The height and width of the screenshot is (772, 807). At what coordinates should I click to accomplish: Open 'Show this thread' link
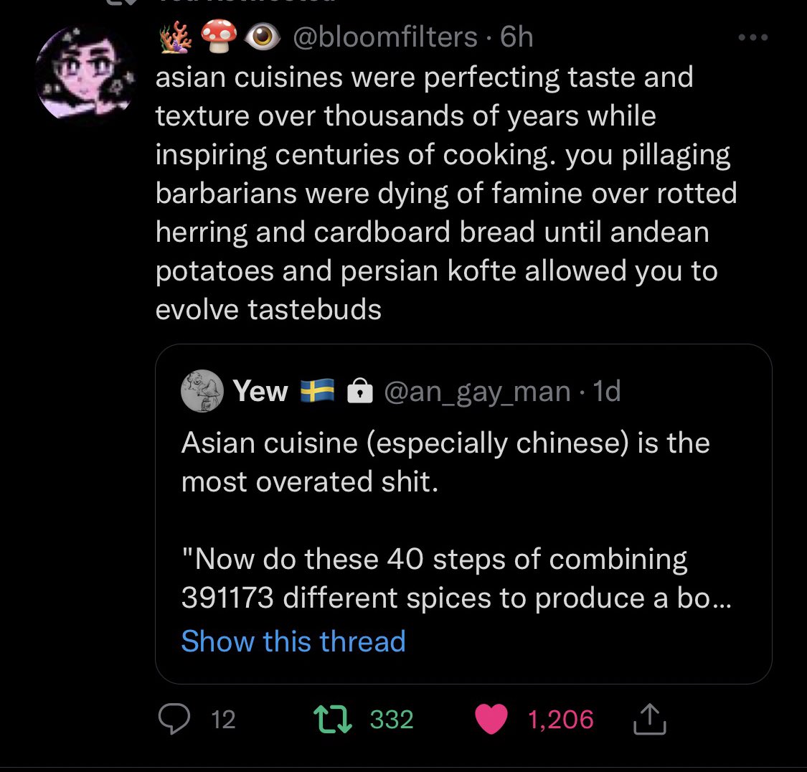[x=293, y=641]
